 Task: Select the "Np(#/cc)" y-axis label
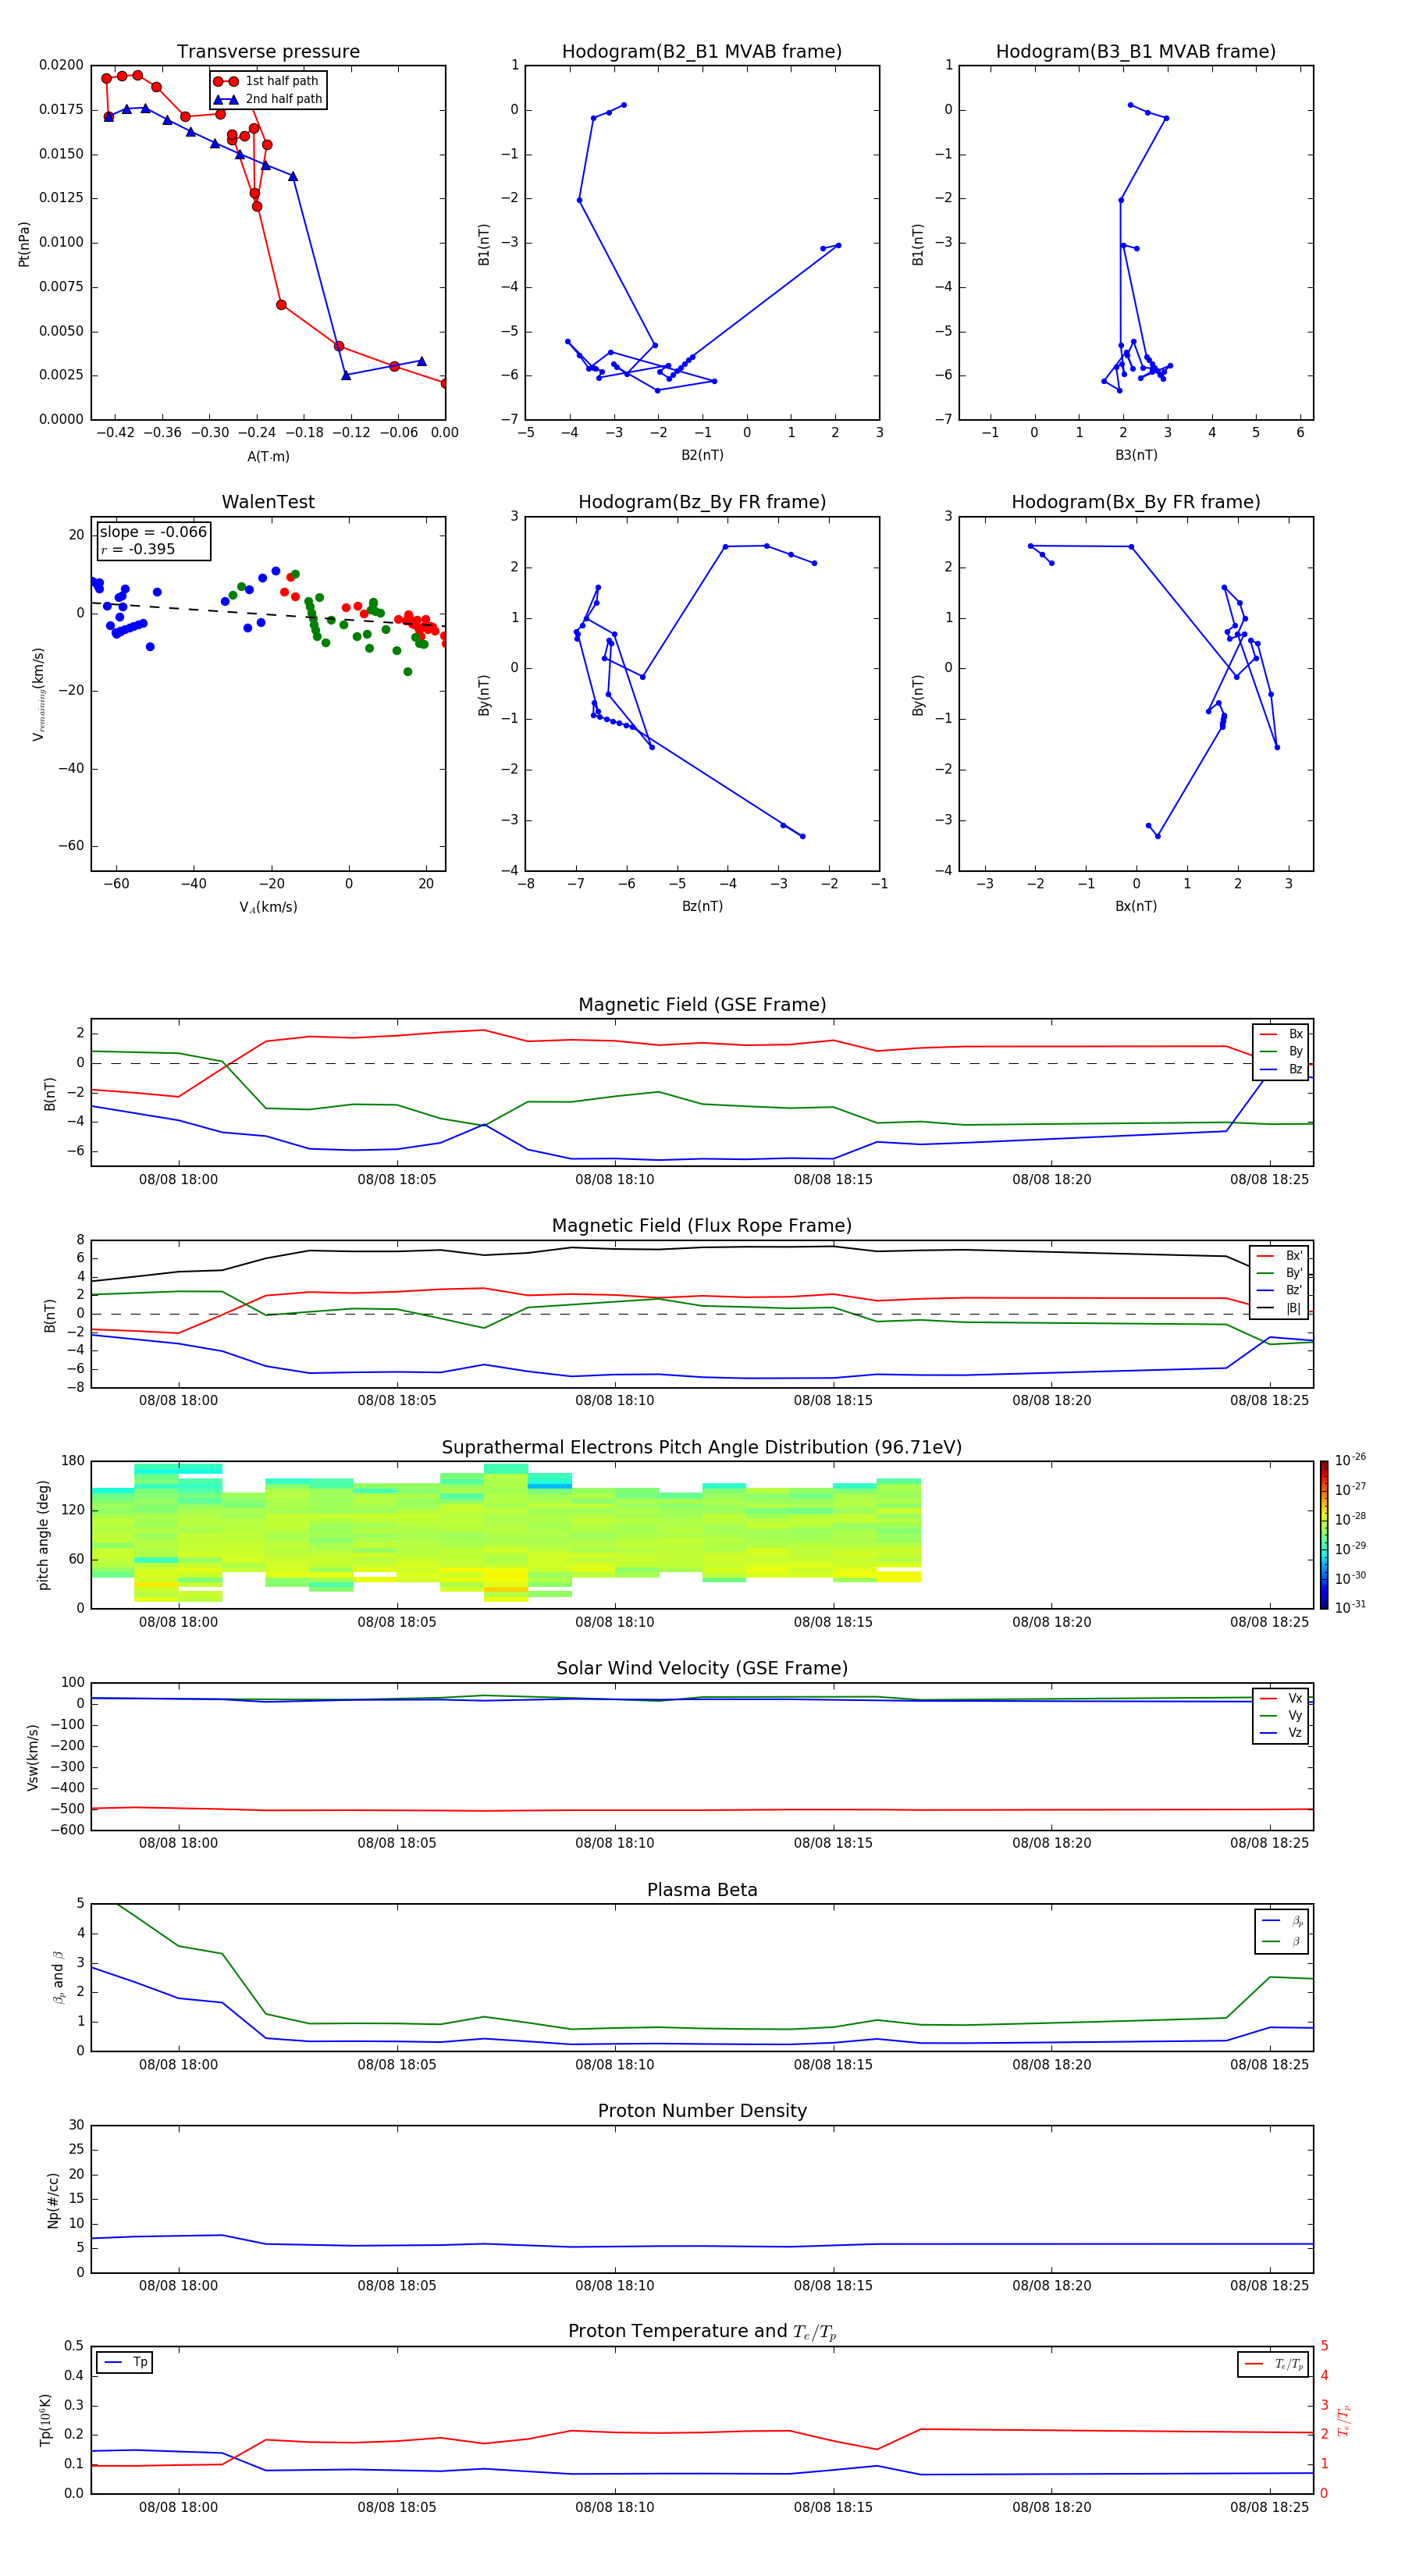coord(53,2200)
